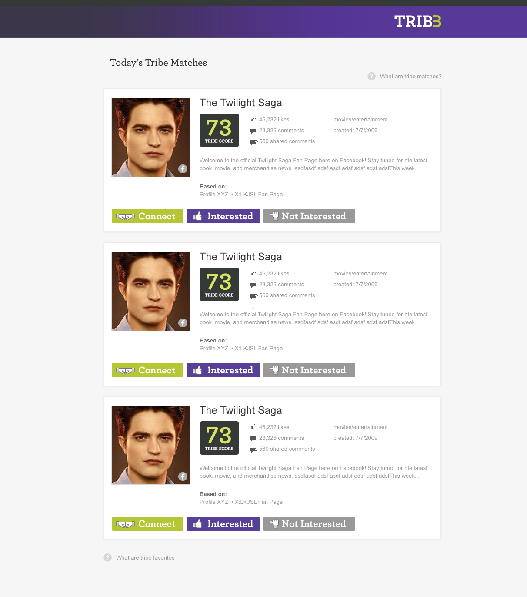Click the TRIB3 logo in header

coord(417,21)
